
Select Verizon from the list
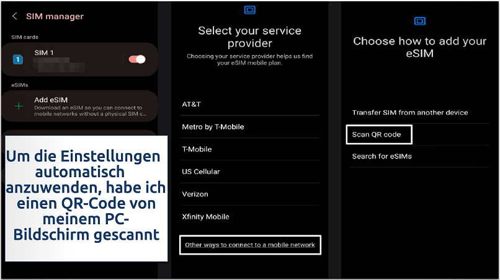point(249,195)
